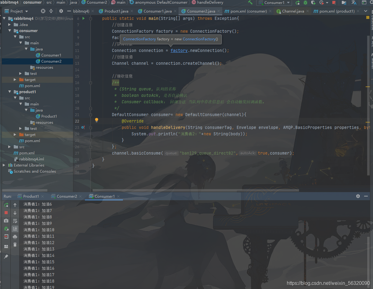373x289 pixels.
Task: Click the green Debug bug icon in top toolbar
Action: click(305, 2)
